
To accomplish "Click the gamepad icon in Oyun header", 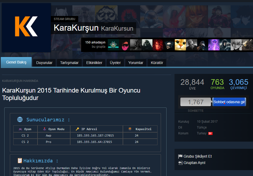I will (20, 129).
